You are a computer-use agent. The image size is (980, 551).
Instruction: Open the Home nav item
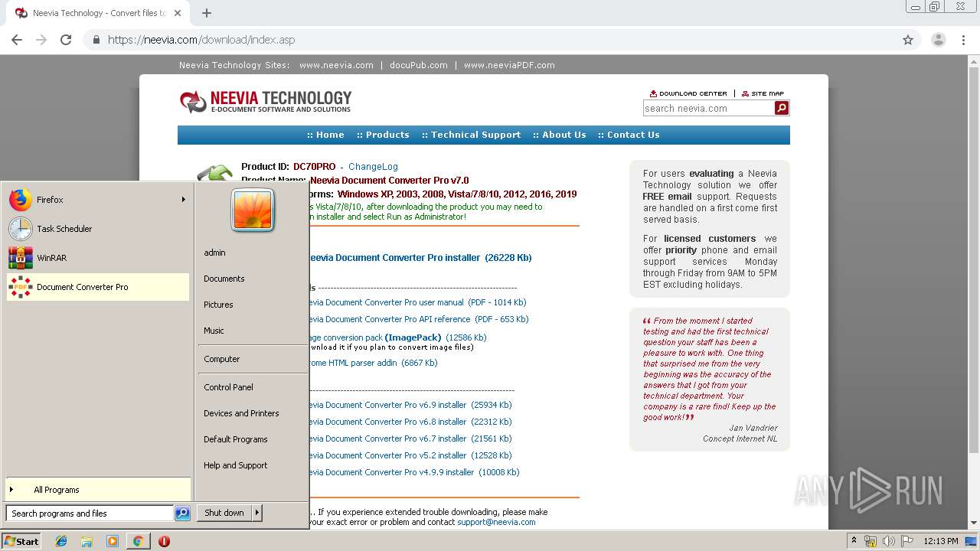click(x=325, y=135)
